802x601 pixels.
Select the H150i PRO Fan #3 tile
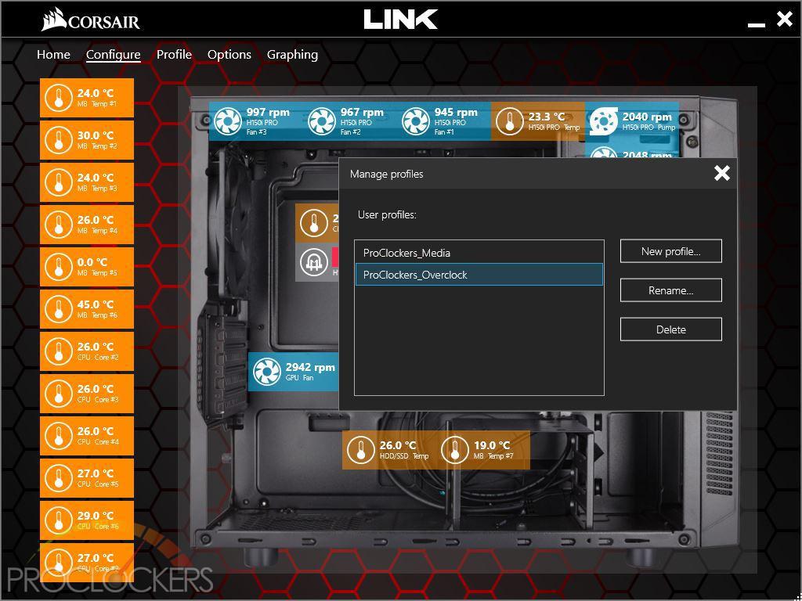pyautogui.click(x=256, y=121)
